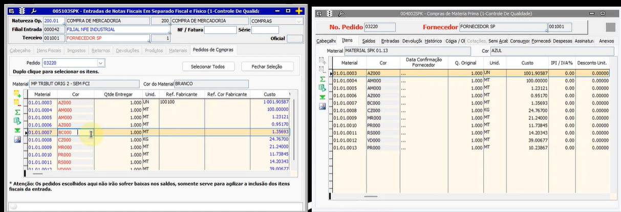Open Devoluções tab in Entradas window

127,50
